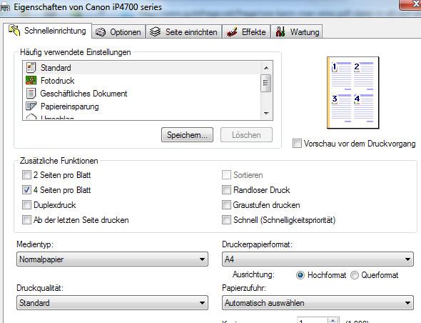Open the Wartung tab
The width and height of the screenshot is (421, 323).
pyautogui.click(x=297, y=32)
